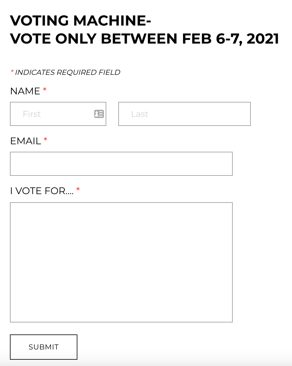Click the year 2021 in the heading
292x366 pixels.
[x=263, y=39]
